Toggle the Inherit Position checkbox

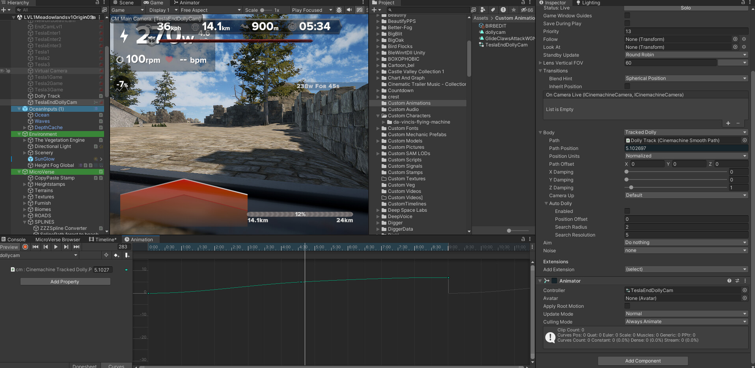coord(627,86)
